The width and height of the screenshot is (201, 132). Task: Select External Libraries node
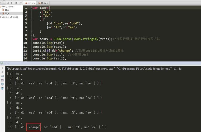tap(9, 17)
